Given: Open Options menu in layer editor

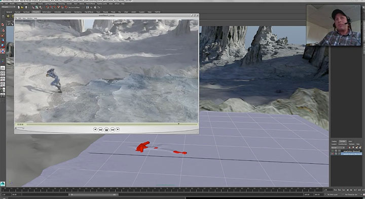Looking at the screenshot, I should tap(351, 144).
